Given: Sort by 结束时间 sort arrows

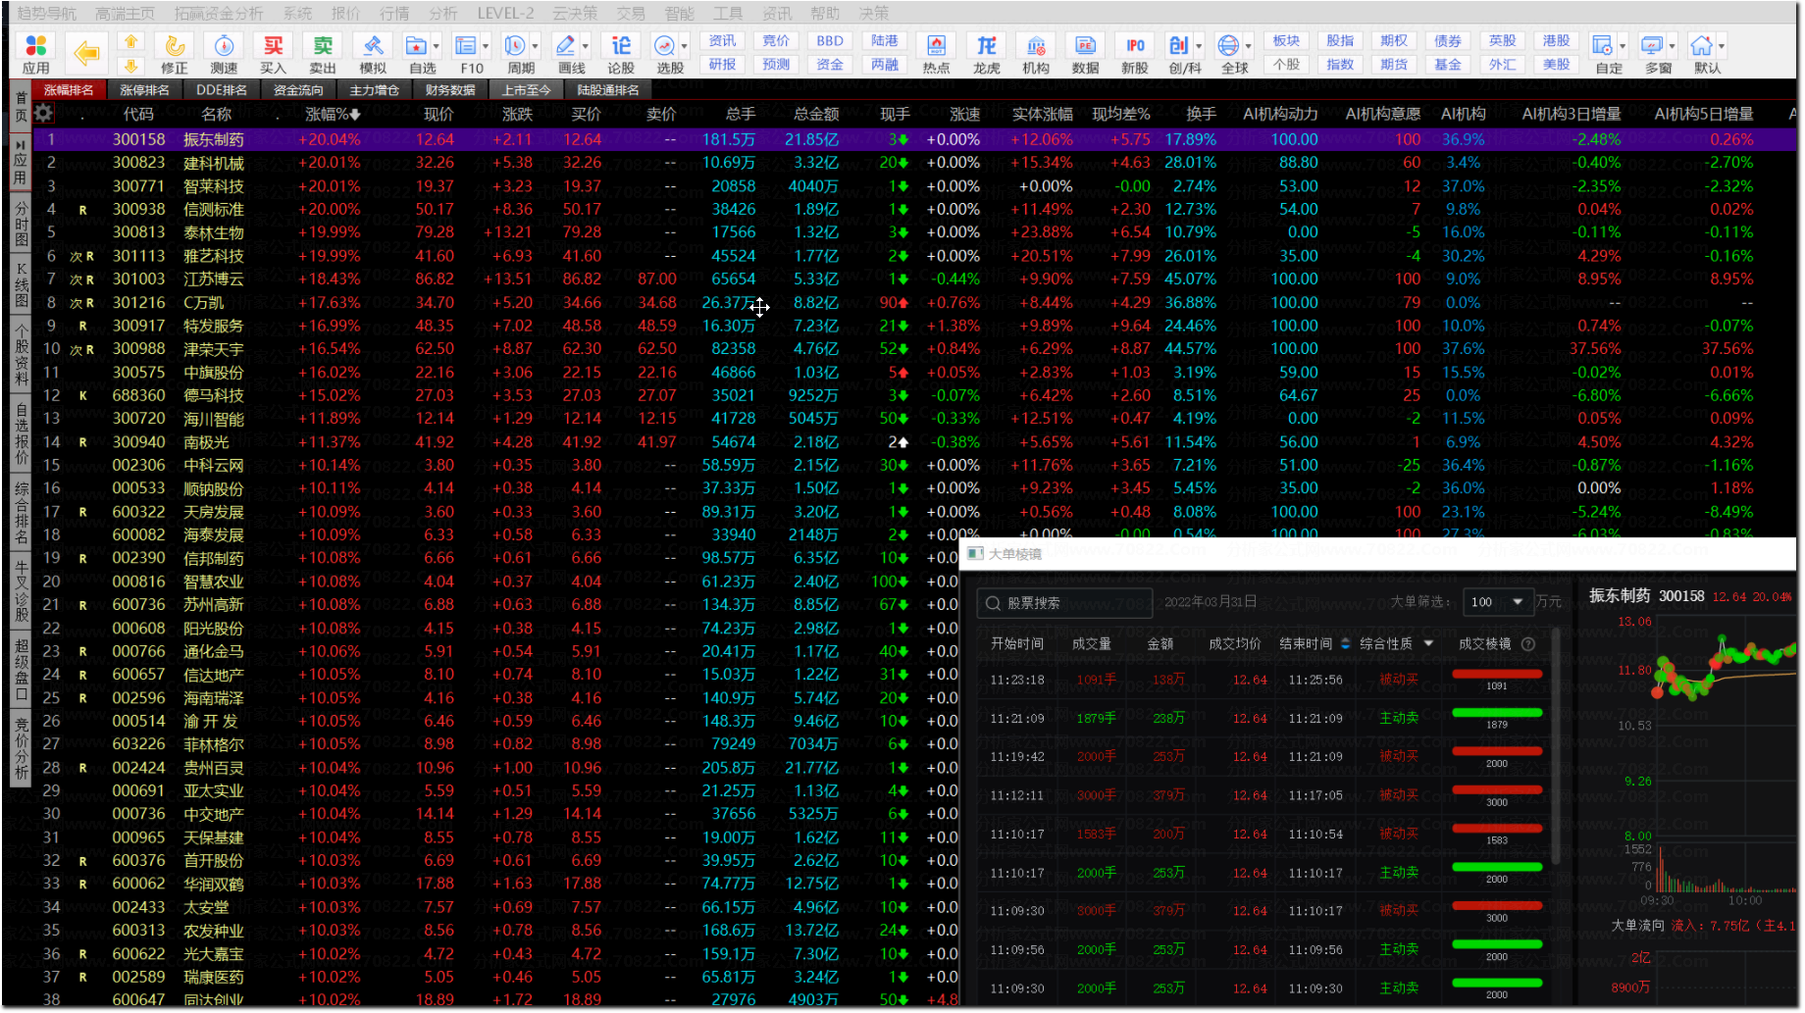Looking at the screenshot, I should [1345, 643].
